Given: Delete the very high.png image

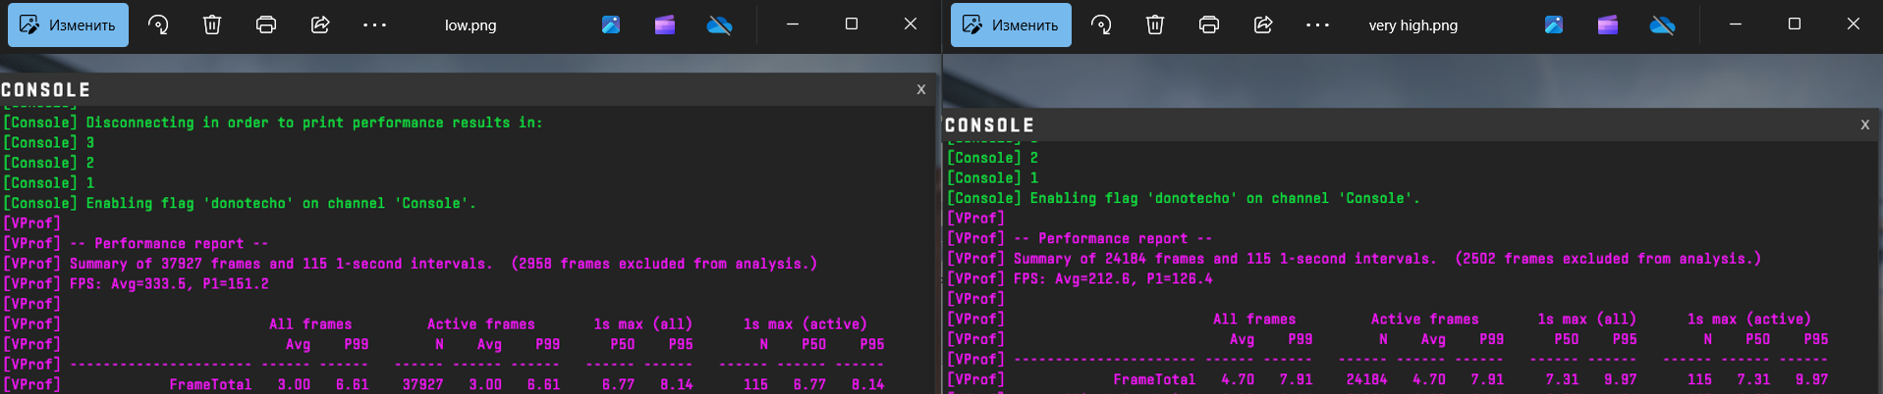Looking at the screenshot, I should 1155,25.
